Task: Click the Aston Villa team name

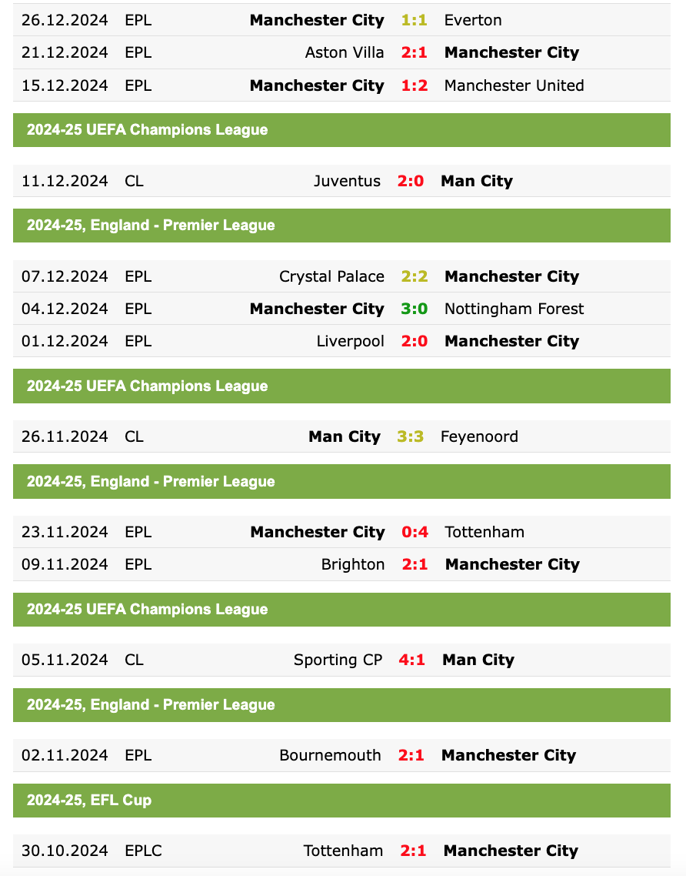Action: point(345,52)
